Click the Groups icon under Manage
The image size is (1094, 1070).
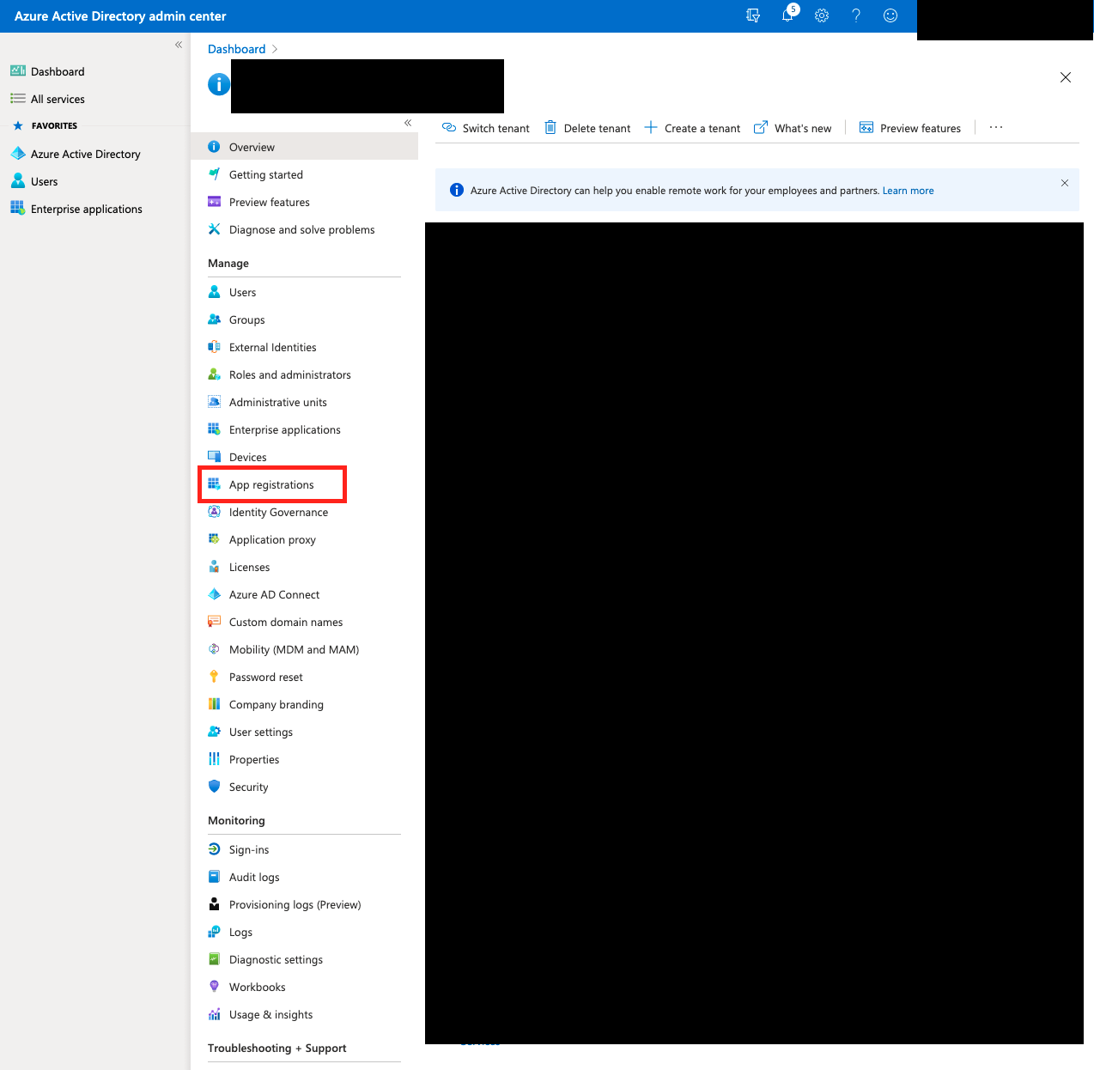coord(214,319)
